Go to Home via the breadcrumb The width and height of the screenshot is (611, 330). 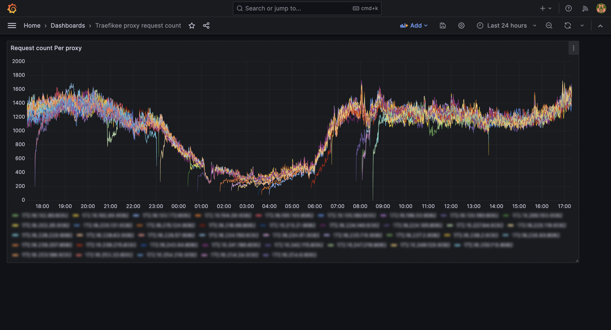click(32, 25)
